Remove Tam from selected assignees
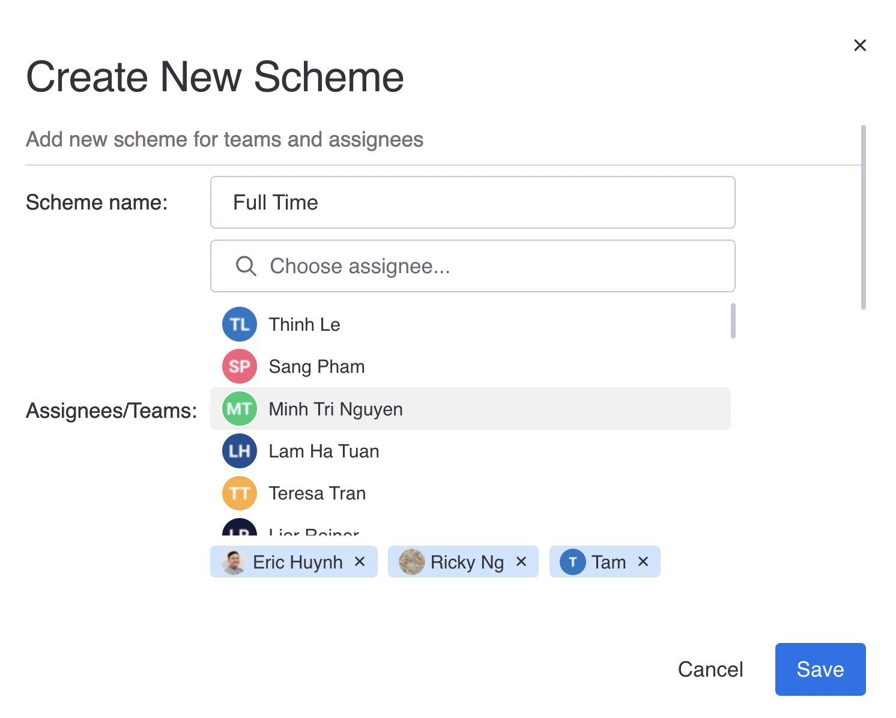 643,562
